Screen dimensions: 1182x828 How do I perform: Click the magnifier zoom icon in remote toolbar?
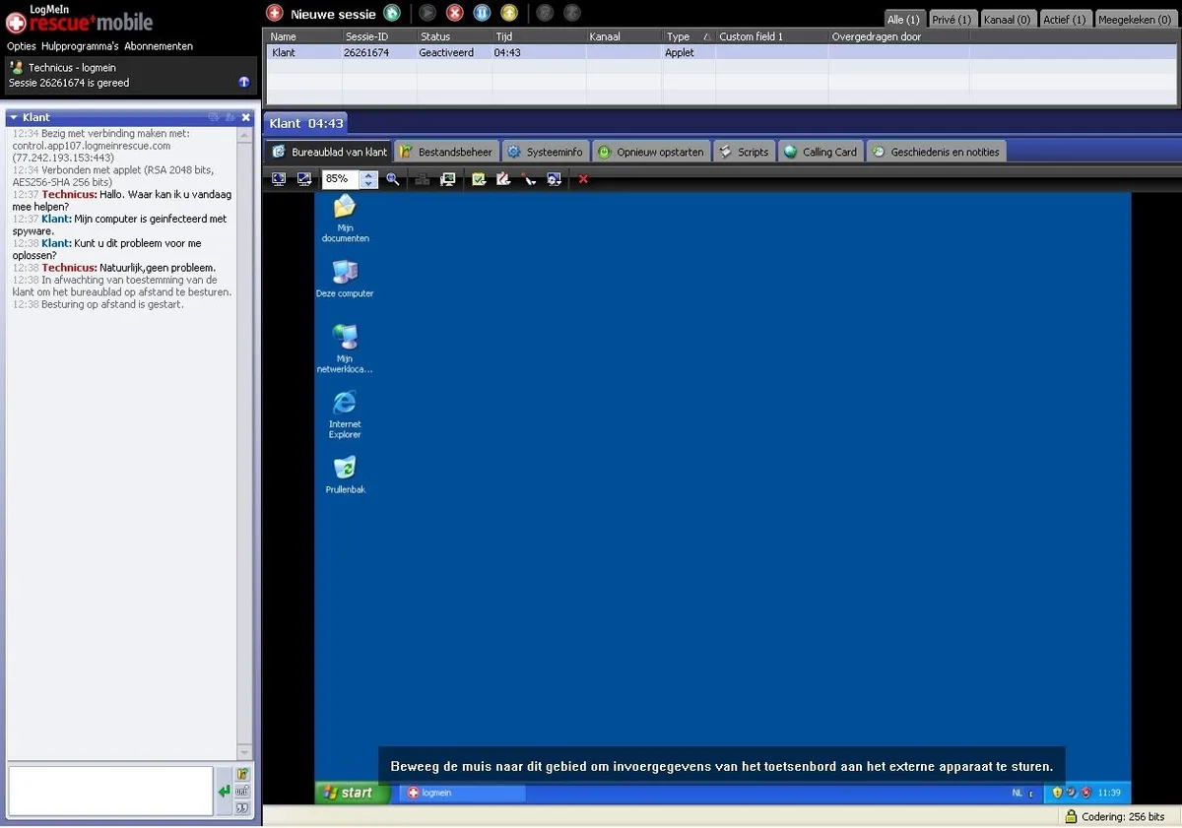(x=393, y=179)
